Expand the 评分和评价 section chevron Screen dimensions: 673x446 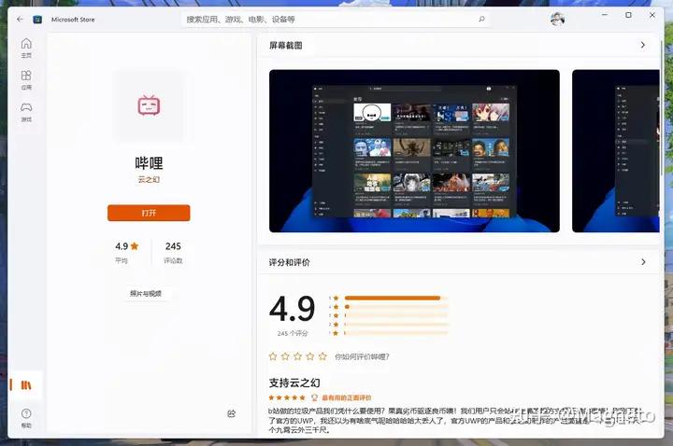tap(643, 263)
